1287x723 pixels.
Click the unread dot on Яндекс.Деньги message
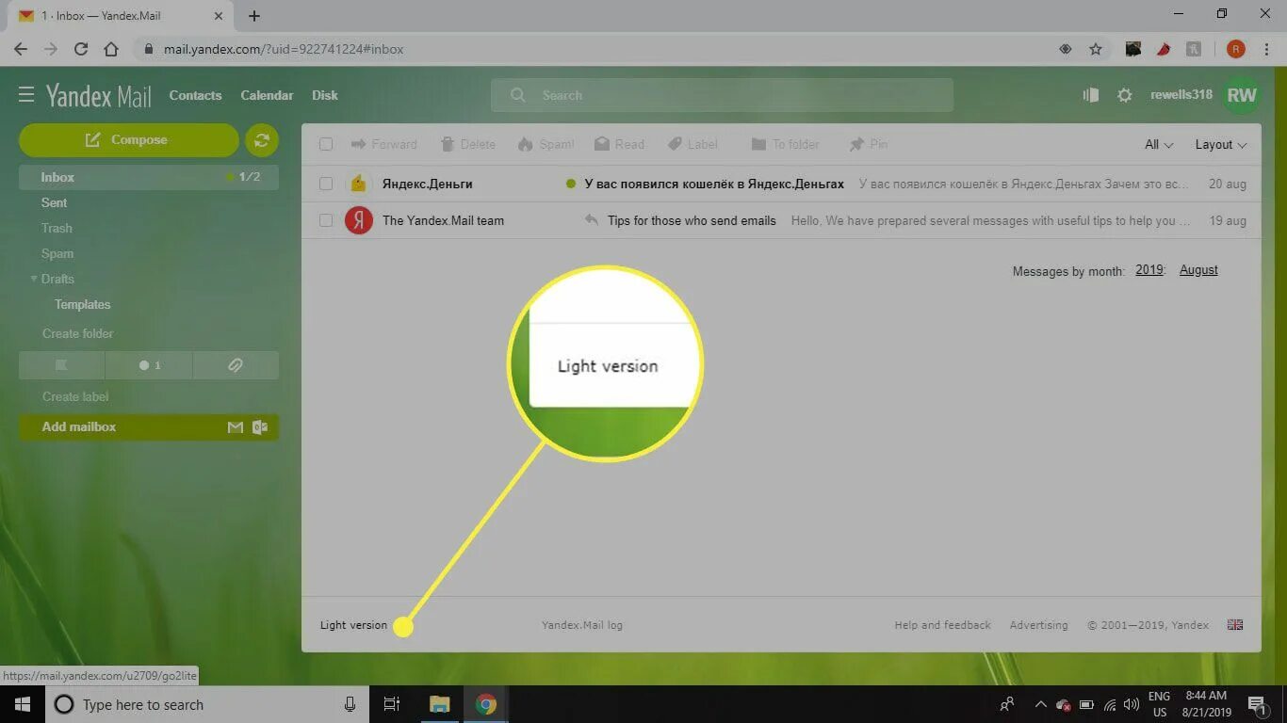pos(570,184)
